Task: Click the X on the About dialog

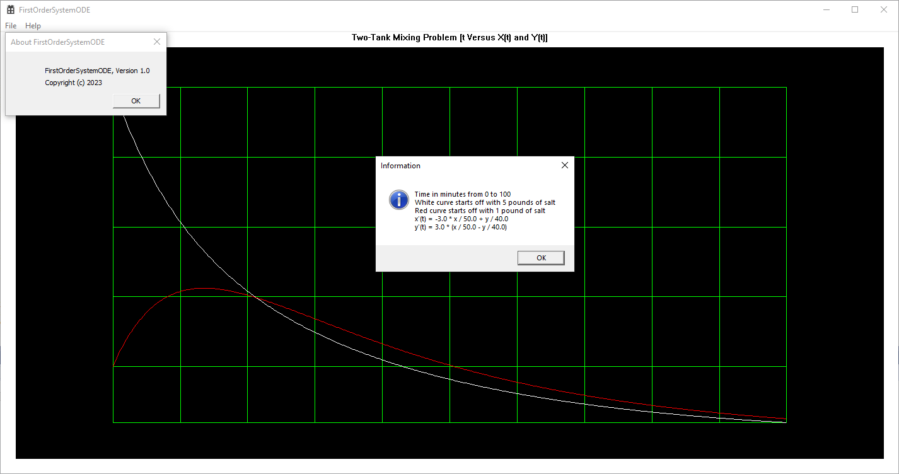Action: (x=156, y=42)
